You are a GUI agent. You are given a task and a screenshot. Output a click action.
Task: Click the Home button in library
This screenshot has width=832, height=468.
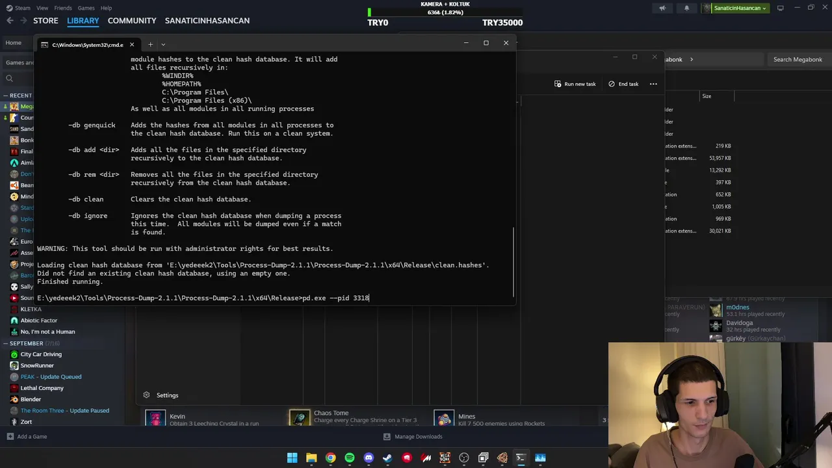pyautogui.click(x=14, y=43)
